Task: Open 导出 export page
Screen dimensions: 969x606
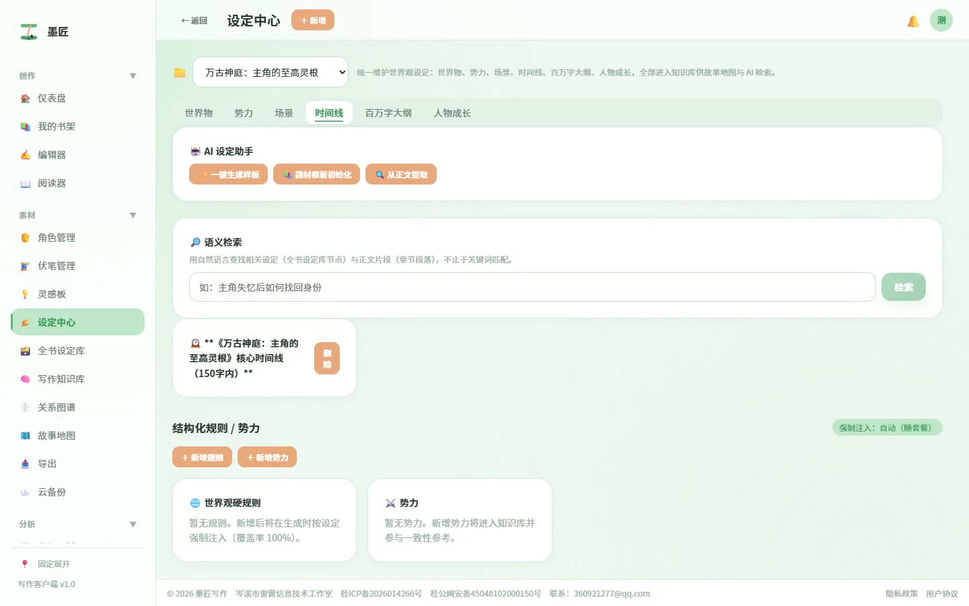Action: pyautogui.click(x=78, y=464)
